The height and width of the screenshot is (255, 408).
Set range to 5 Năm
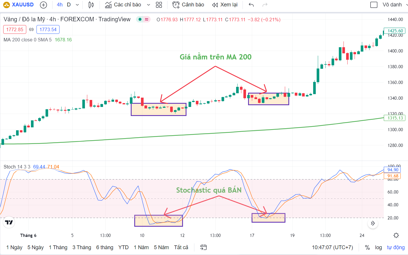161,247
